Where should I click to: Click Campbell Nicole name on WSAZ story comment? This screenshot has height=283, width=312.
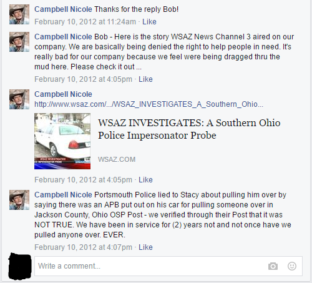click(63, 37)
